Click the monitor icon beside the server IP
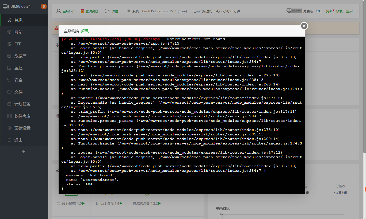This screenshot has width=366, height=219. pyautogui.click(x=6, y=6)
